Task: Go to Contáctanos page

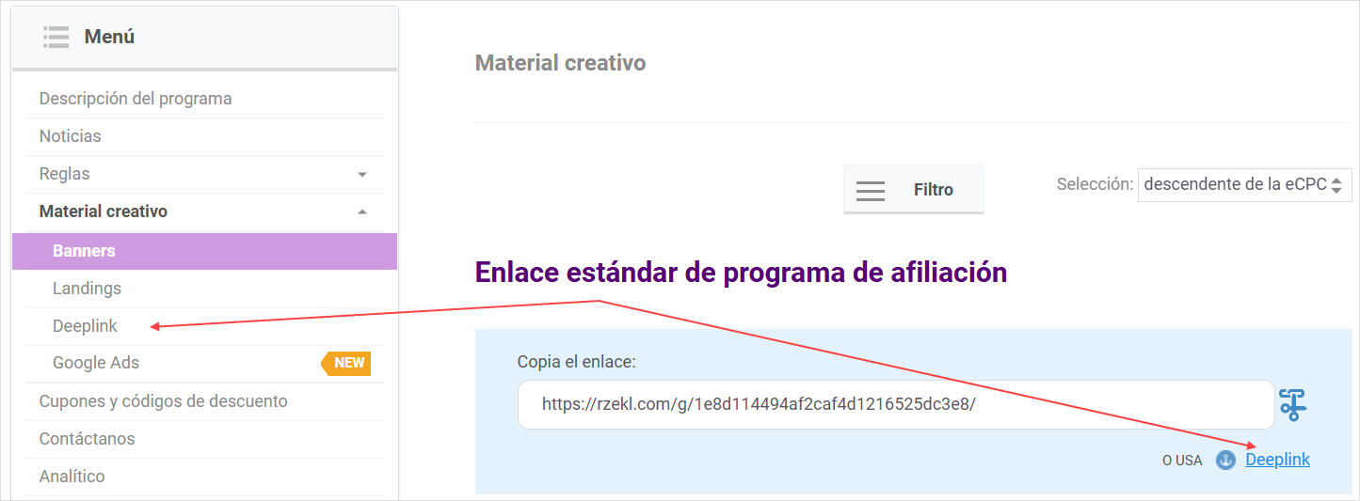Action: point(87,439)
